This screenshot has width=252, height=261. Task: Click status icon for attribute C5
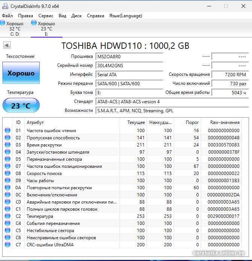[8, 230]
